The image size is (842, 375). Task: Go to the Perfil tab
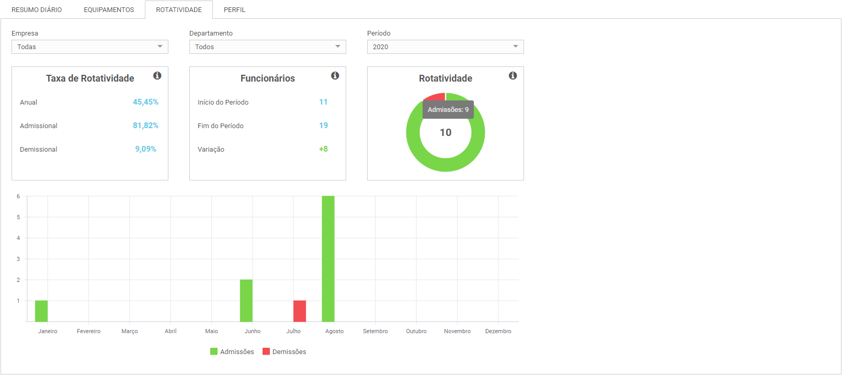click(x=234, y=10)
